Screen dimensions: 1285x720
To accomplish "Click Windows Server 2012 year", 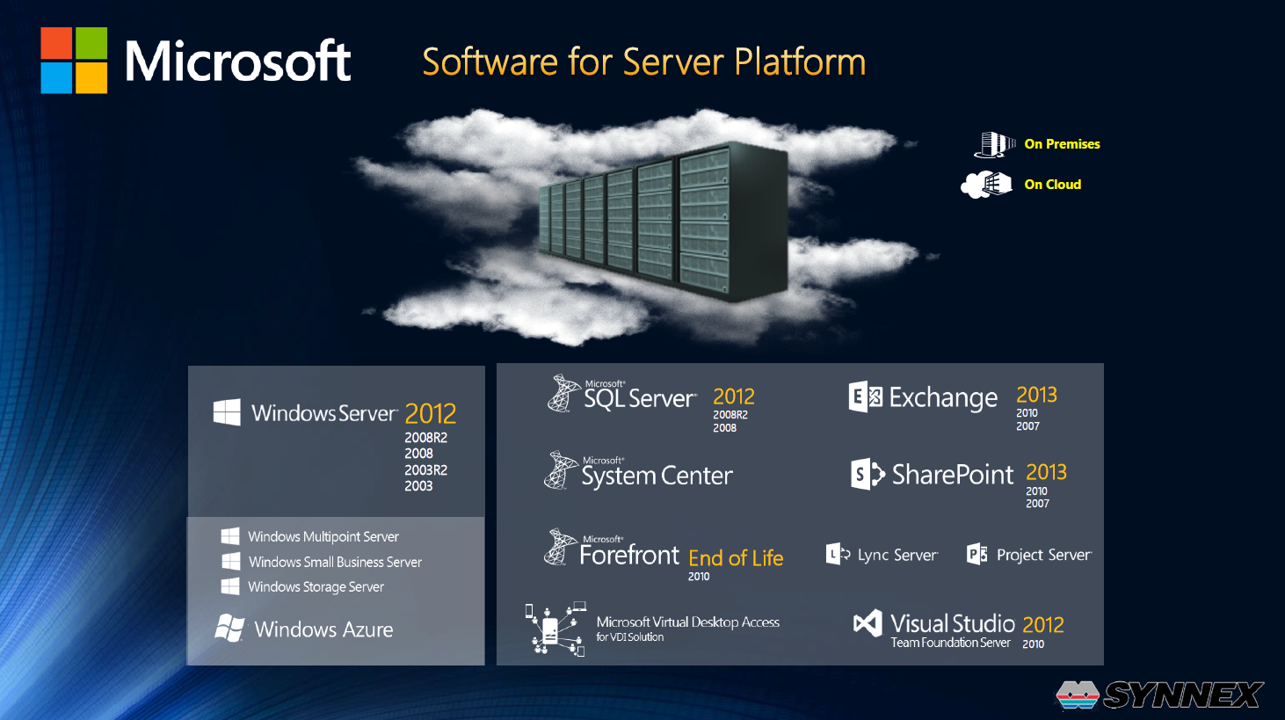I will pyautogui.click(x=431, y=413).
